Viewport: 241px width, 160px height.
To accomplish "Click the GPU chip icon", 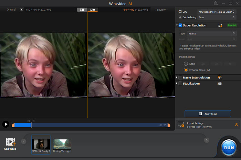I will click(x=180, y=12).
